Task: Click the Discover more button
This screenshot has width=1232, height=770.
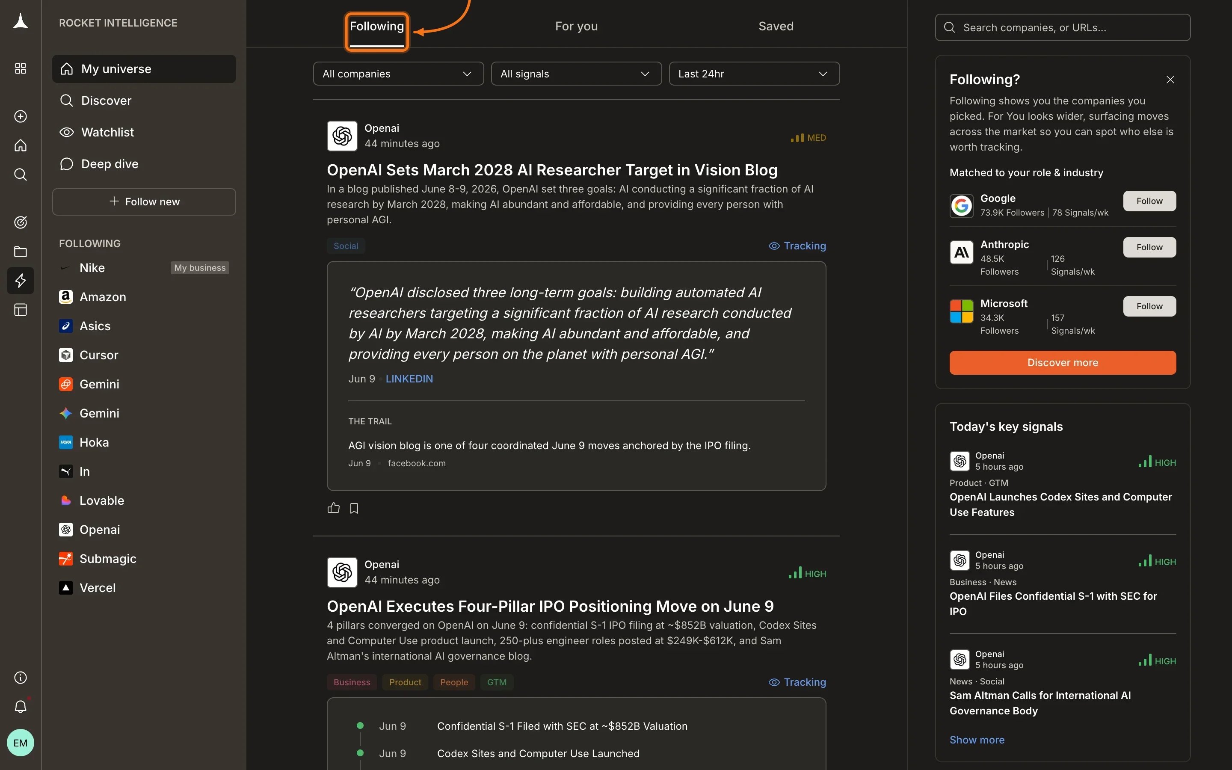Action: [x=1063, y=363]
